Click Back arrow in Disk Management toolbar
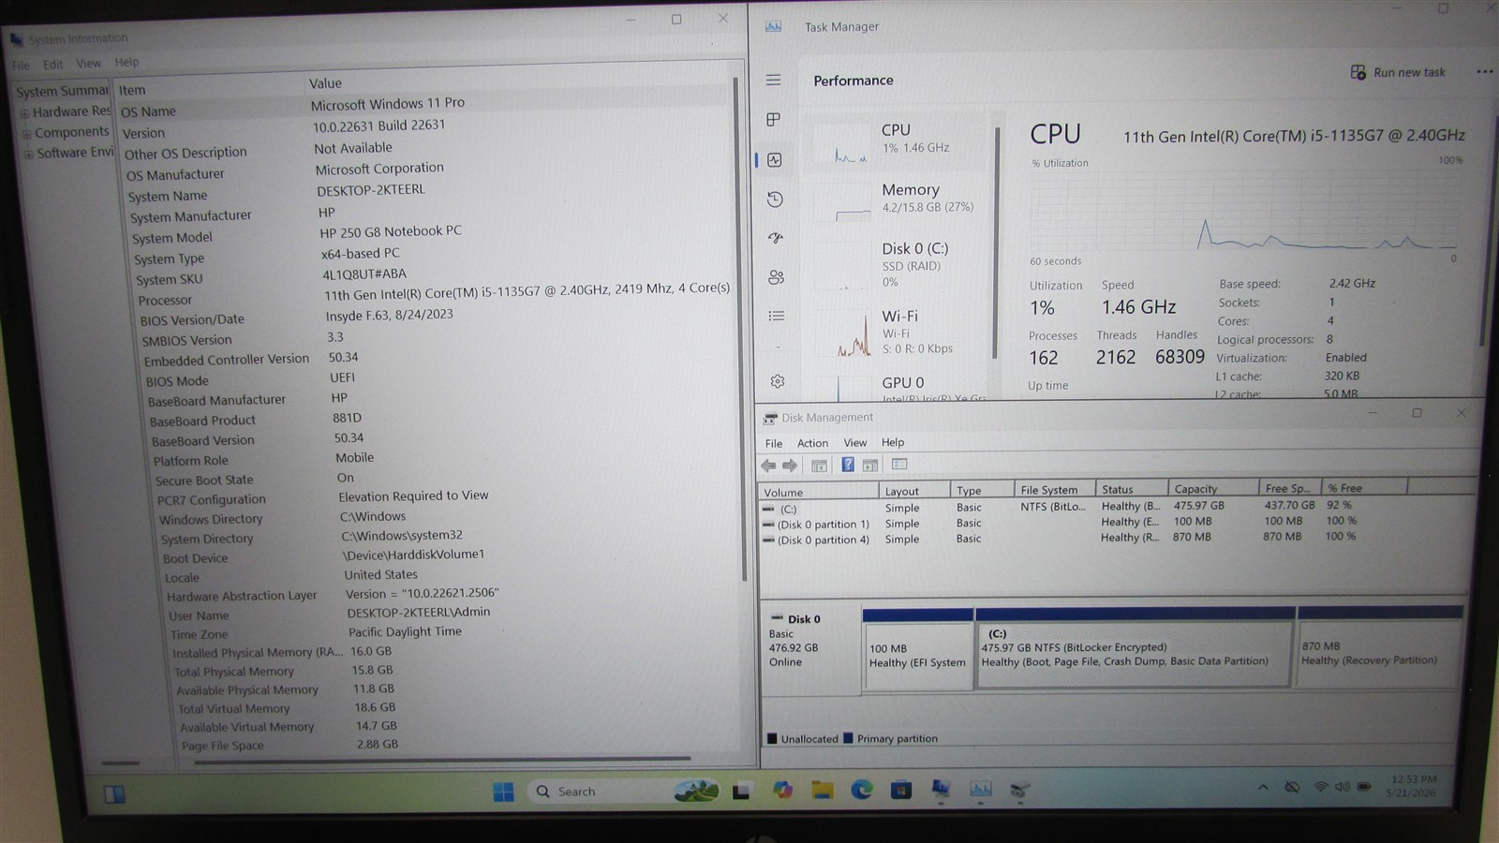Viewport: 1499px width, 843px height. click(x=768, y=466)
